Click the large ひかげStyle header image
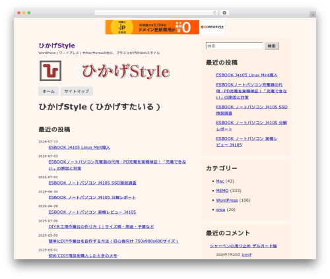The height and width of the screenshot is (279, 330). pyautogui.click(x=126, y=71)
